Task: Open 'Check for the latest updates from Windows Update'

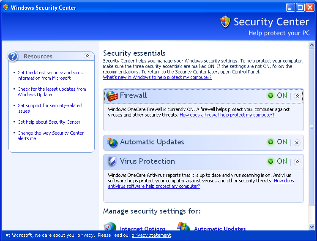Action: [x=52, y=92]
